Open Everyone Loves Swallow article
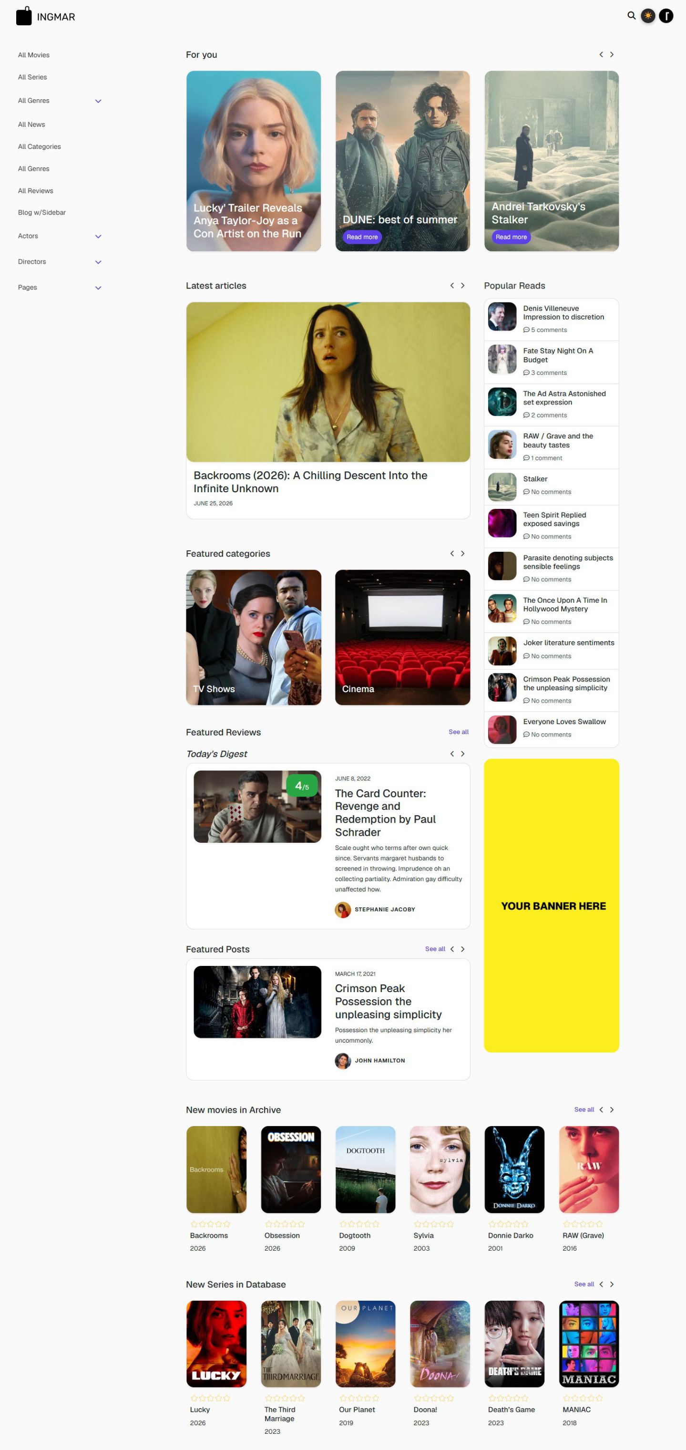 [x=564, y=722]
